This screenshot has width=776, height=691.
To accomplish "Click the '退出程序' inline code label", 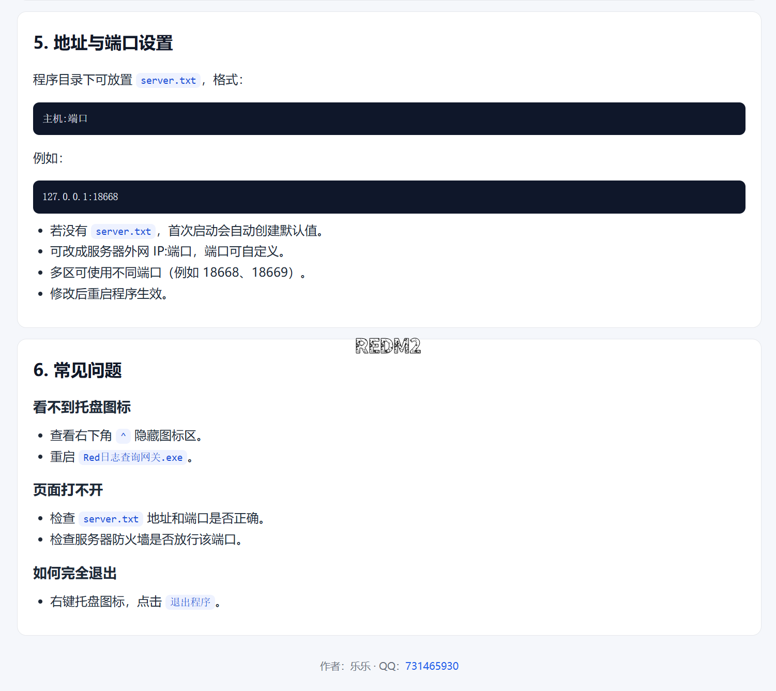I will point(190,602).
